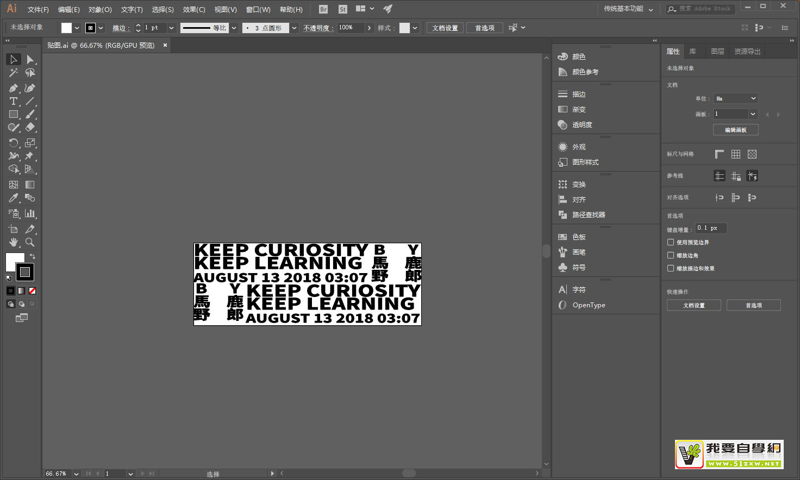
Task: Select the Curvature tool
Action: pyautogui.click(x=30, y=88)
